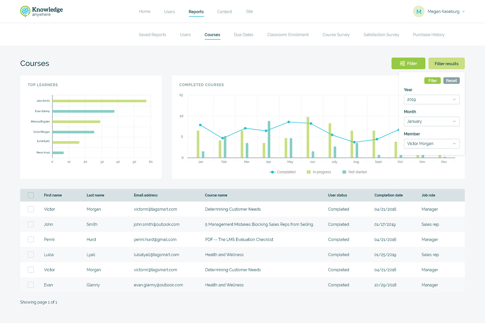Check the box for John Smith's row

point(31,224)
